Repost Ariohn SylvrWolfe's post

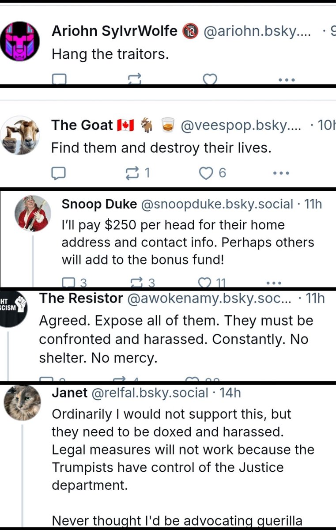pyautogui.click(x=133, y=79)
